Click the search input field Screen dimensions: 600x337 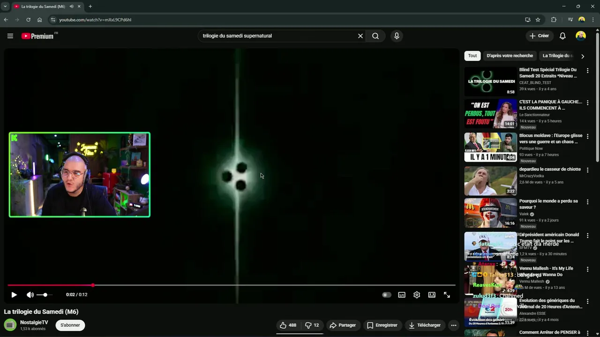pyautogui.click(x=278, y=36)
